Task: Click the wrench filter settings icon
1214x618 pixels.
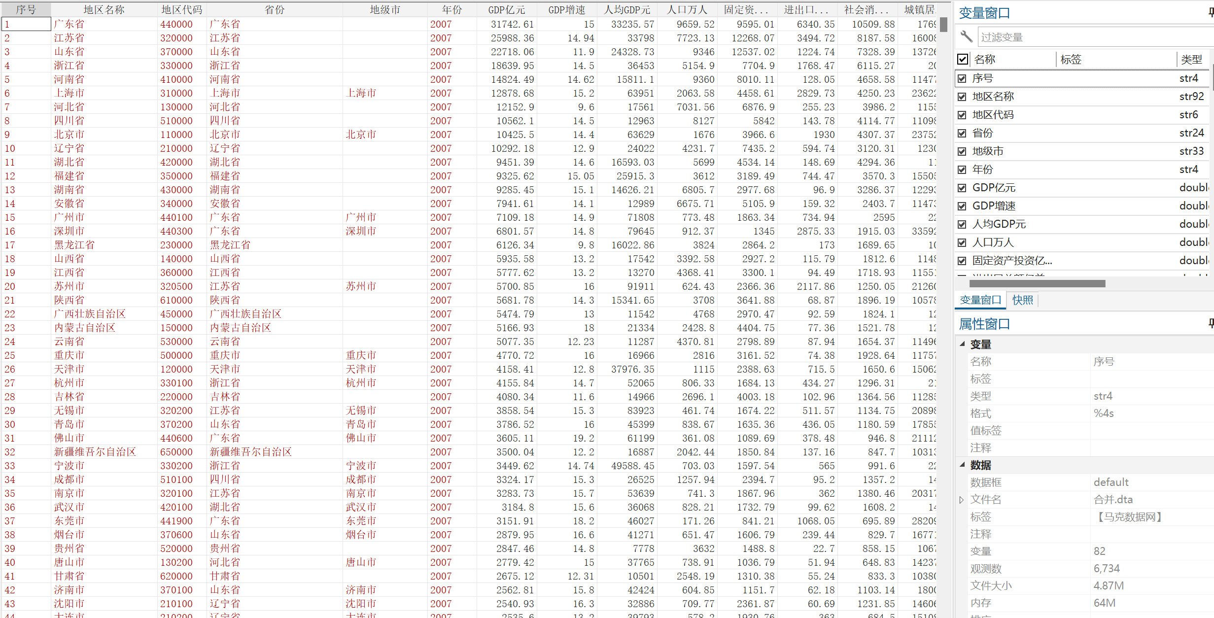Action: tap(966, 36)
